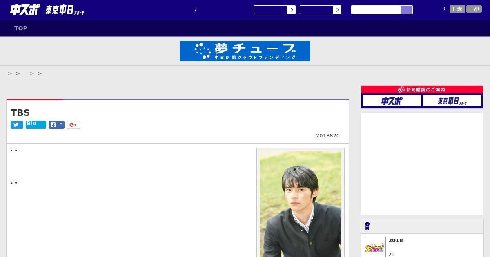Click 新聞購読のご案内 red banner heading

tap(422, 89)
